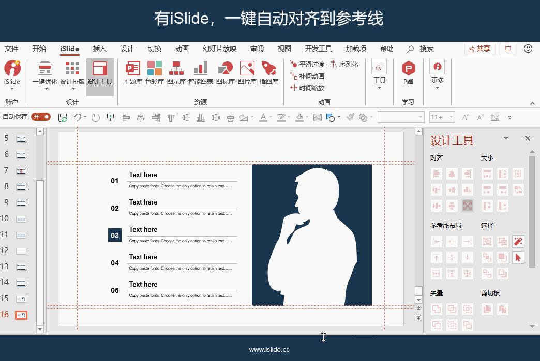Switch to the 动画 ribbon tab
This screenshot has width=540, height=361.
pos(182,49)
